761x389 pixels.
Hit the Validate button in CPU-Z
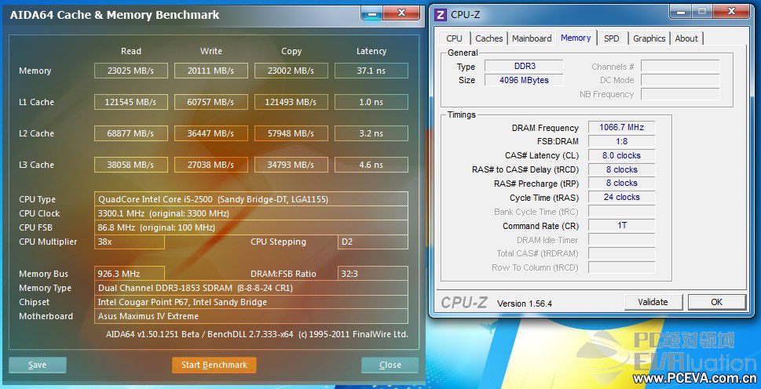653,302
